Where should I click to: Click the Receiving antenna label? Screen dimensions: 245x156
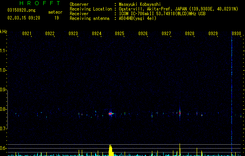90,18
